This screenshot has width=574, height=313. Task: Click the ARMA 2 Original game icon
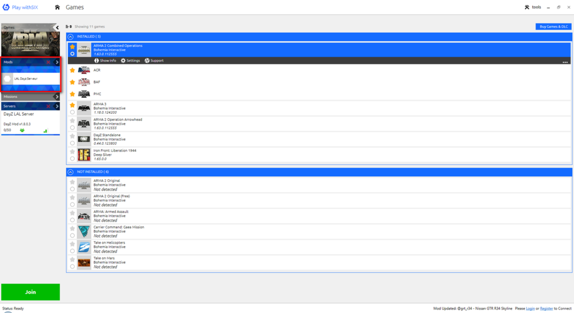click(84, 185)
